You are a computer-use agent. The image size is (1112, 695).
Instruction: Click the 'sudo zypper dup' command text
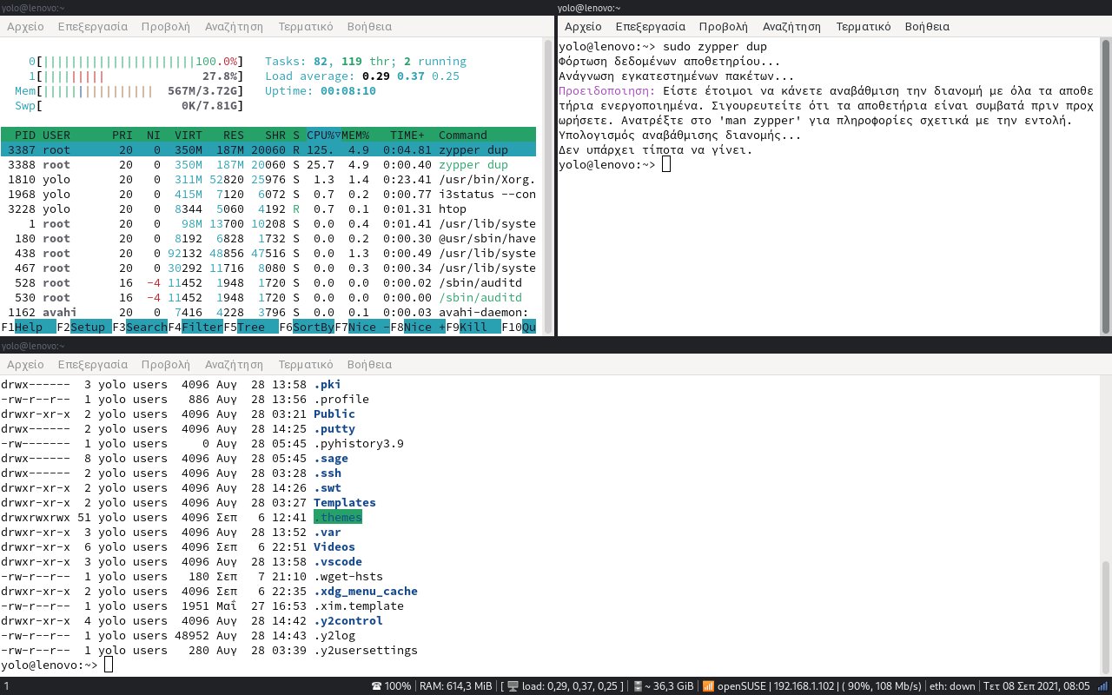coord(714,46)
